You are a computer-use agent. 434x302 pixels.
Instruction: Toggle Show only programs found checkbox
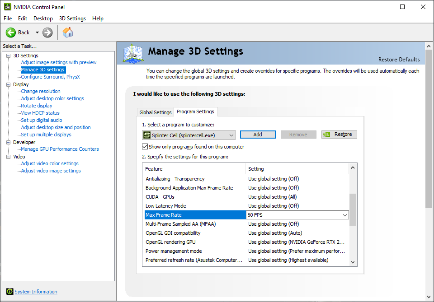[145, 147]
